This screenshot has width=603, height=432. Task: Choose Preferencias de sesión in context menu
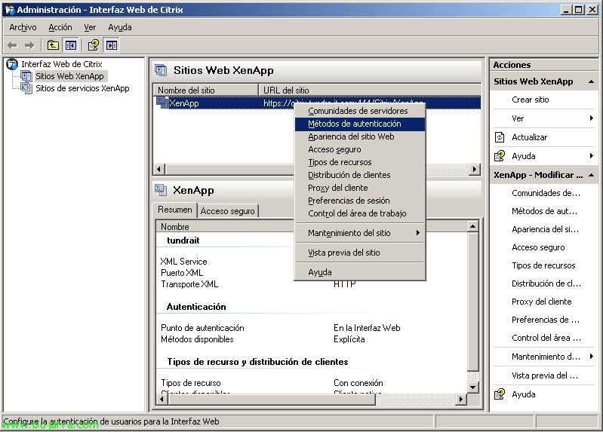coord(360,201)
